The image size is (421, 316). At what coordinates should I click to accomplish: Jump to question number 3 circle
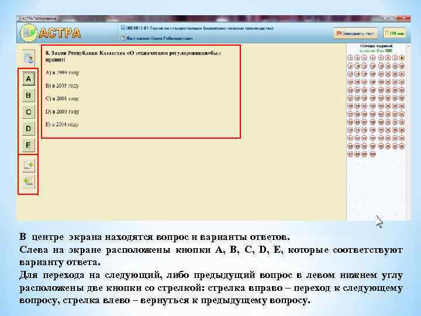click(x=364, y=58)
